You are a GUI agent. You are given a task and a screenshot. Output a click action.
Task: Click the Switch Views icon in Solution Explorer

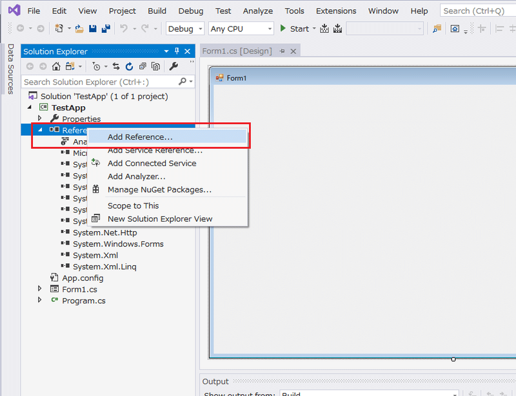(x=70, y=66)
